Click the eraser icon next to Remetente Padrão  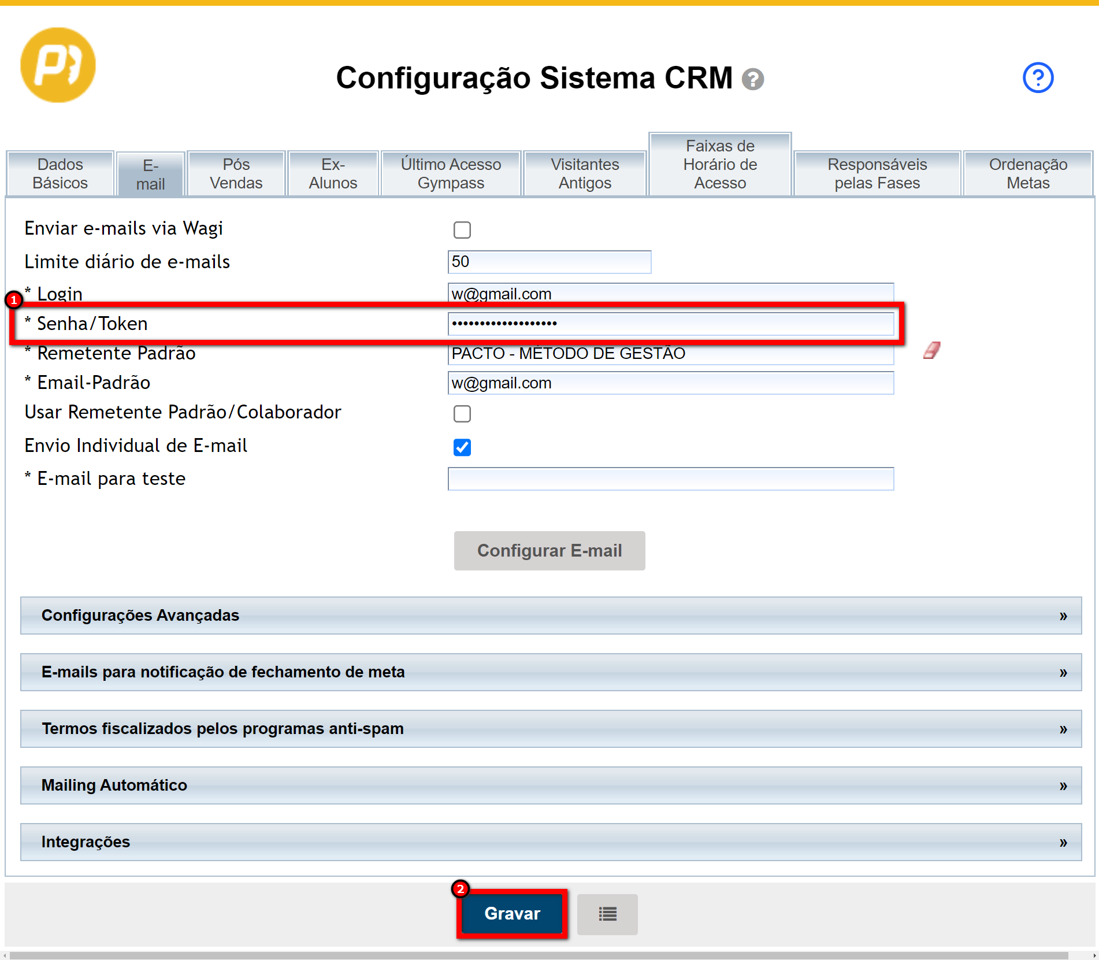coord(931,350)
